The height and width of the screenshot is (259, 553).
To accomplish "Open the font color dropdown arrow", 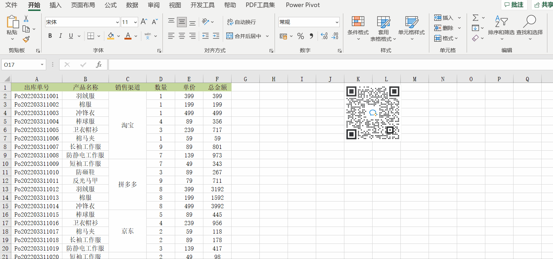I will pyautogui.click(x=136, y=36).
